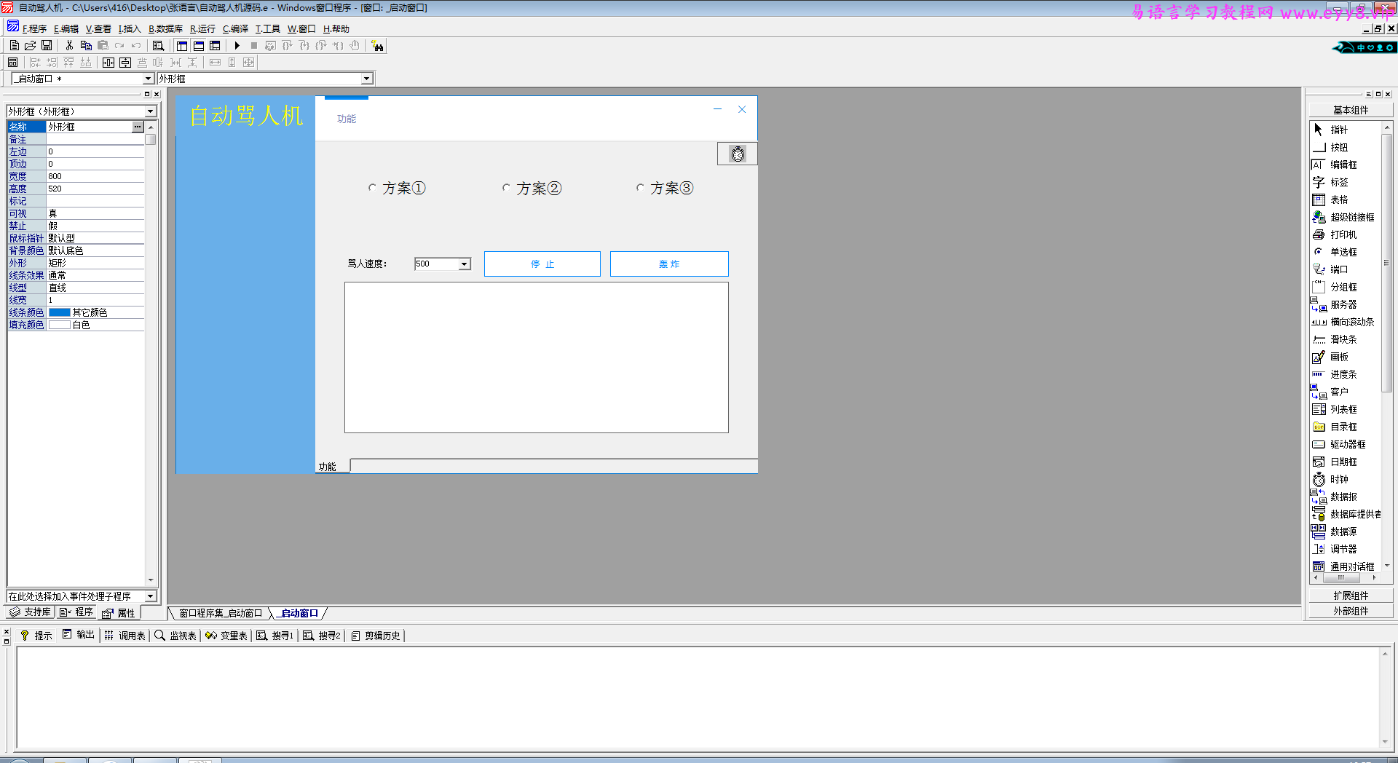Click the Find/search magnifier toolbar icon

point(158,46)
